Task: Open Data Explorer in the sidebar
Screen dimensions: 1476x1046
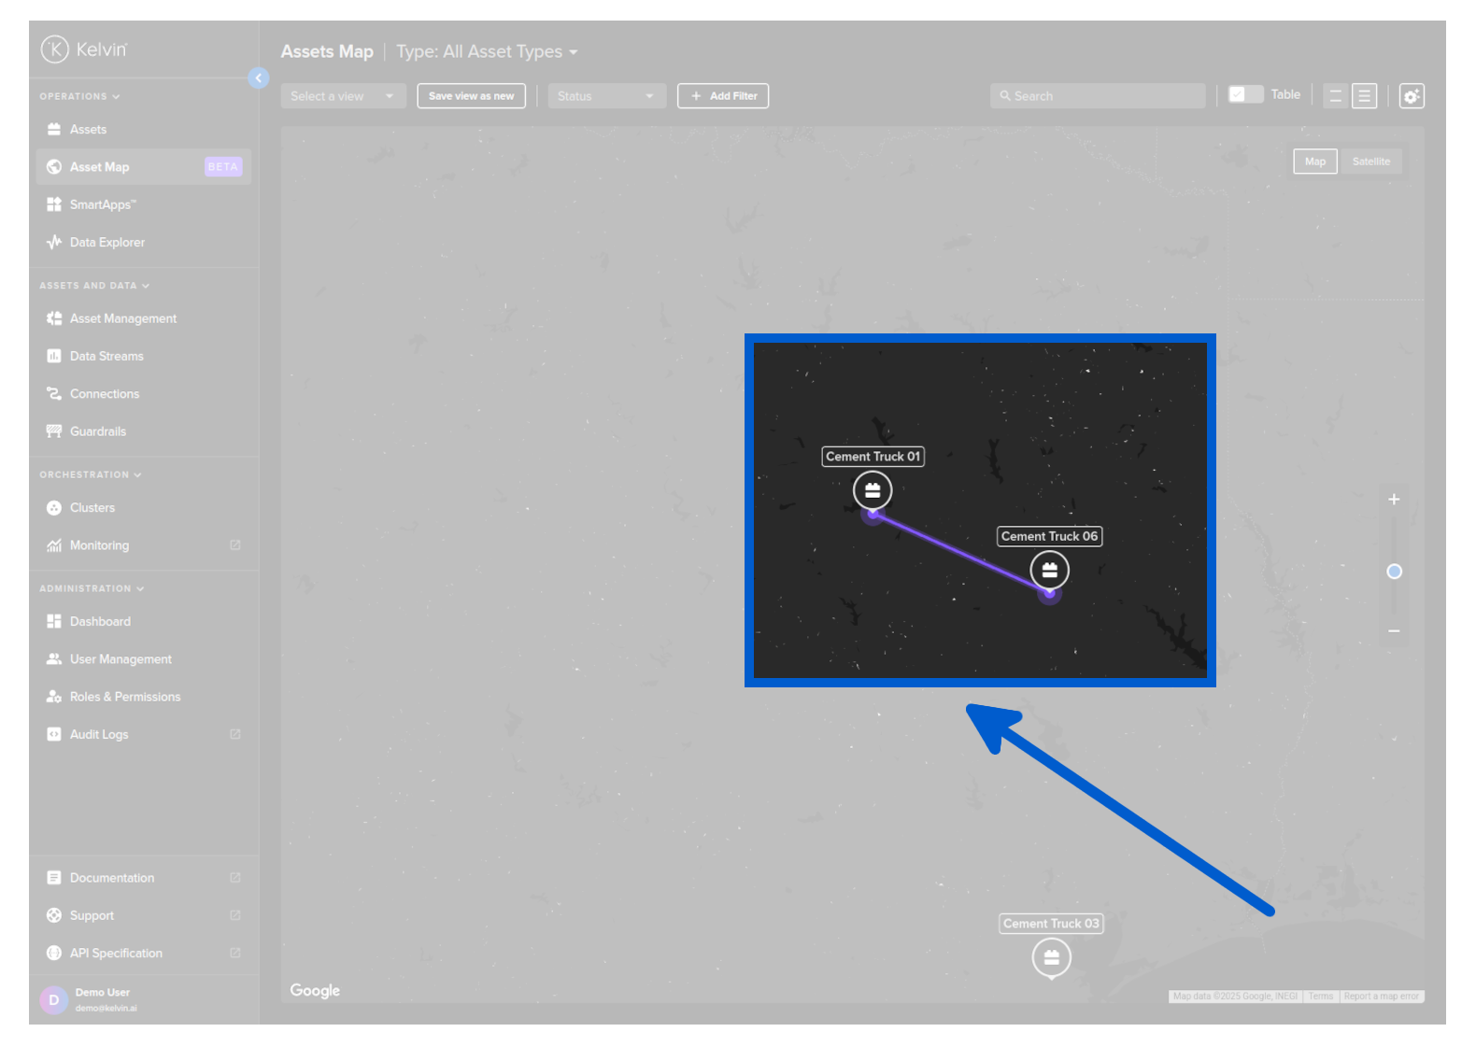Action: (107, 243)
